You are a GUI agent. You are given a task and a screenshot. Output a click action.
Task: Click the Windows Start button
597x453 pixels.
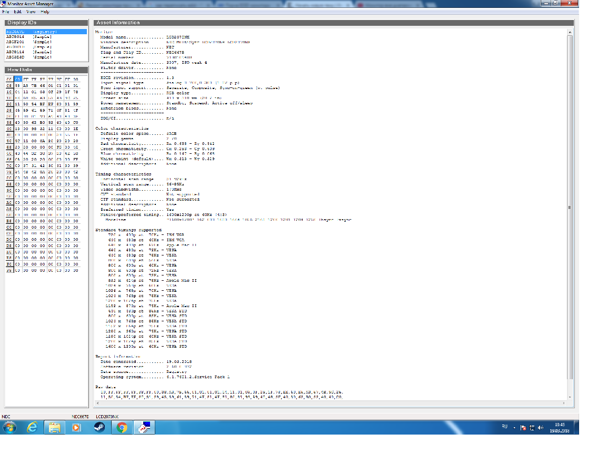[9, 427]
